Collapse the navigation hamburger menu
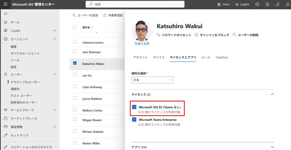Image resolution: width=291 pixels, height=150 pixels. pos(5,14)
